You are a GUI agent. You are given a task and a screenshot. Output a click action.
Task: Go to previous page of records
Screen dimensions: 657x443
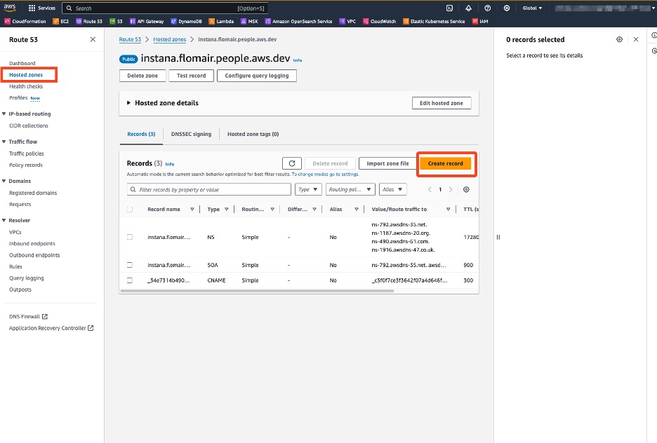pos(430,189)
